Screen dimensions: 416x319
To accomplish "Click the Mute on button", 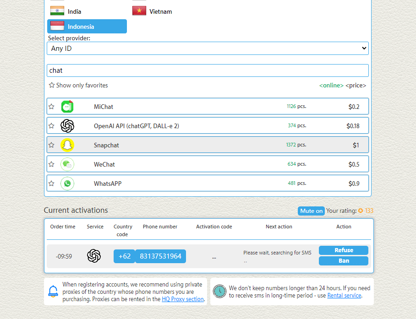I will pyautogui.click(x=311, y=211).
